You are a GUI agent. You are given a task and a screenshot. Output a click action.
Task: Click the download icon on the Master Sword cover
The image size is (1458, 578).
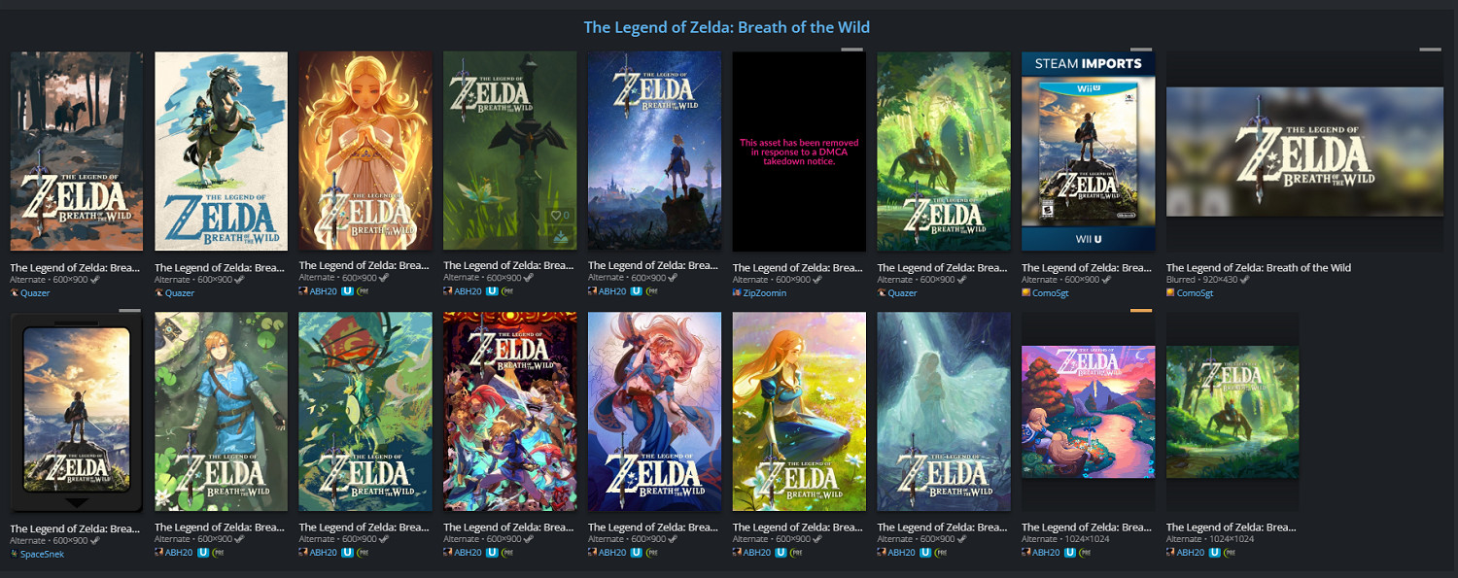[x=560, y=236]
